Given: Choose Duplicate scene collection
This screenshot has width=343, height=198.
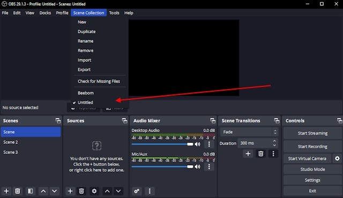Looking at the screenshot, I should point(100,32).
